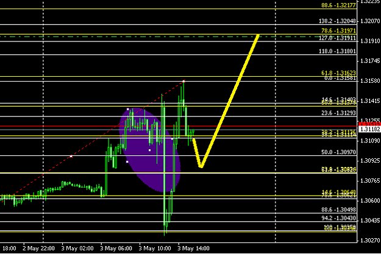This screenshot has height=254, width=381.
Task: Click the 3 May 06:00 time label
Action: [116, 249]
